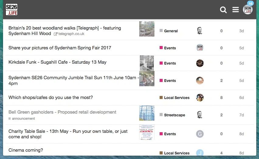Image resolution: width=259 pixels, height=159 pixels.
Task: Click the Bell Green gasholders thumbnail image
Action: click(x=147, y=113)
